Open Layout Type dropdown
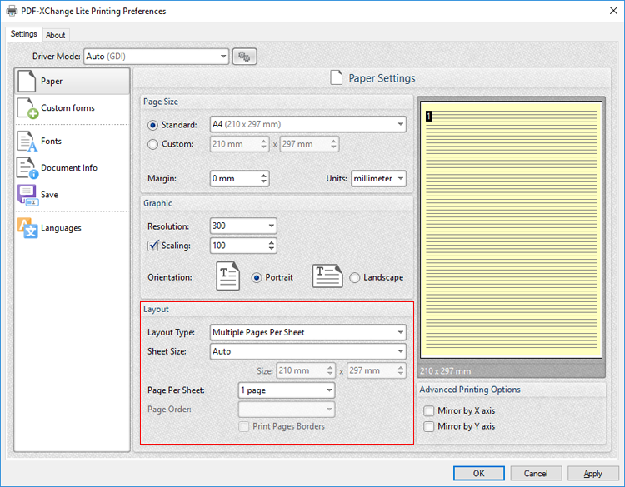 (308, 332)
